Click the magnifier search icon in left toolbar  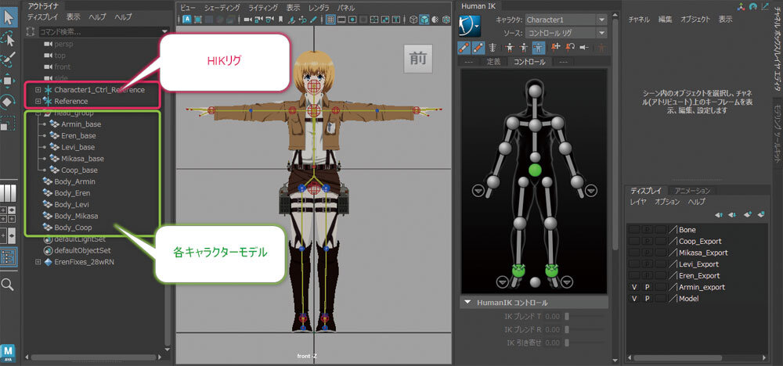coord(8,285)
